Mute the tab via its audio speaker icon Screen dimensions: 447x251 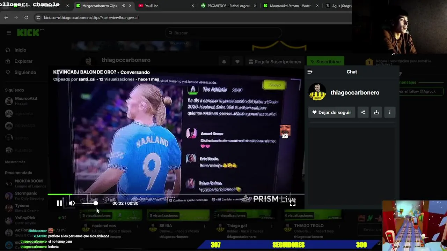(x=123, y=6)
